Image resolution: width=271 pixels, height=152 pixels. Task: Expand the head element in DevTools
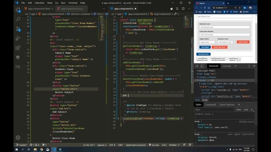[198, 77]
